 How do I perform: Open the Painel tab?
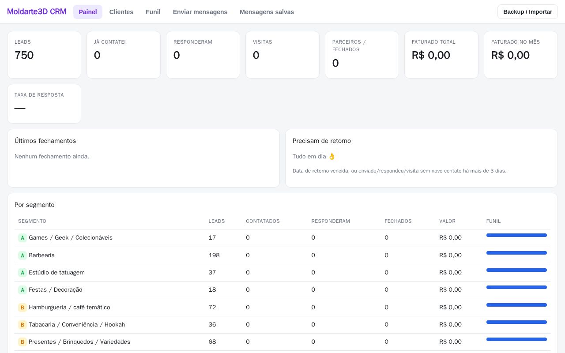click(88, 12)
